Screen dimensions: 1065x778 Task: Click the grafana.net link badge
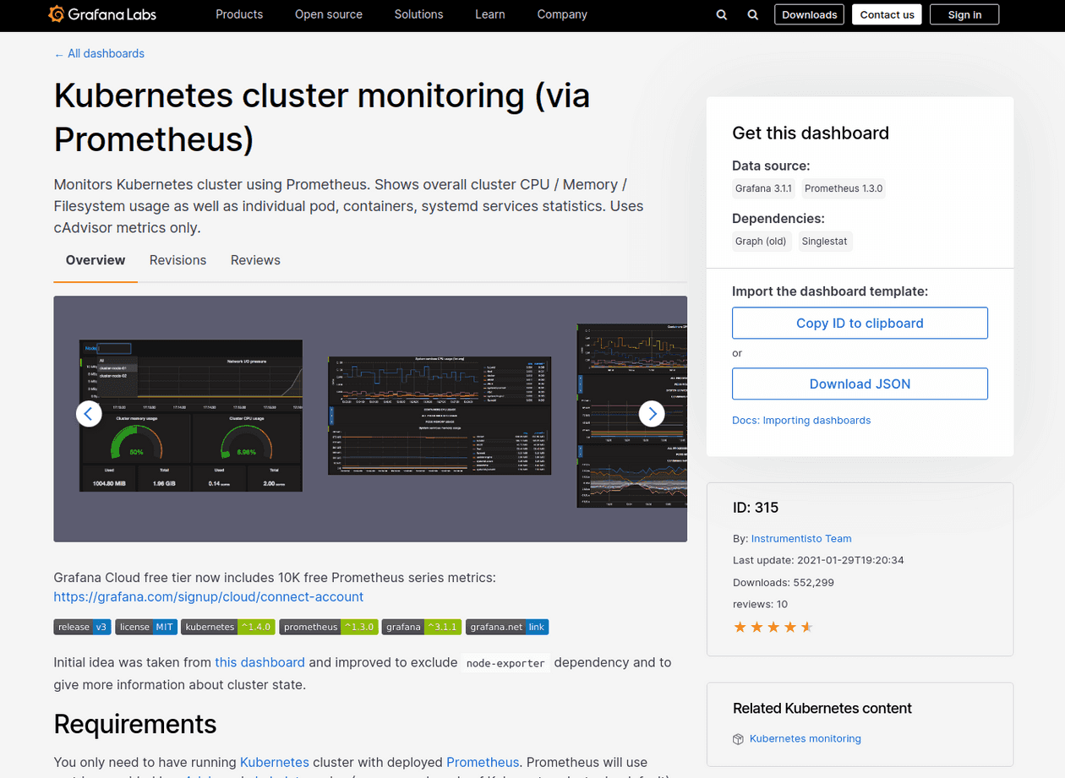tap(507, 627)
